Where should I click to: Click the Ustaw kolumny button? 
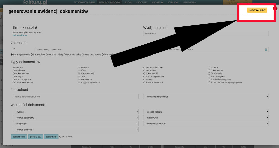257,10
